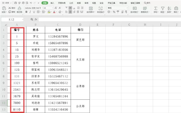Click the name box showing K12
This screenshot has height=113, width=181.
click(x=12, y=20)
